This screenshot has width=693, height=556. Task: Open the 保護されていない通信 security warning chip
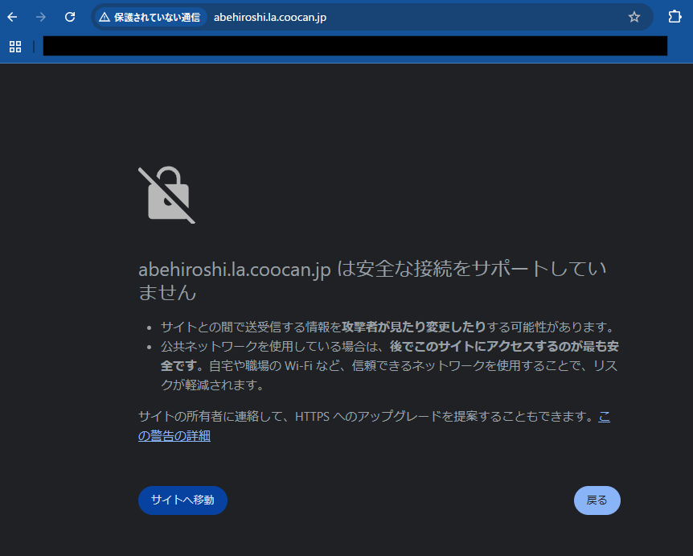[x=150, y=17]
